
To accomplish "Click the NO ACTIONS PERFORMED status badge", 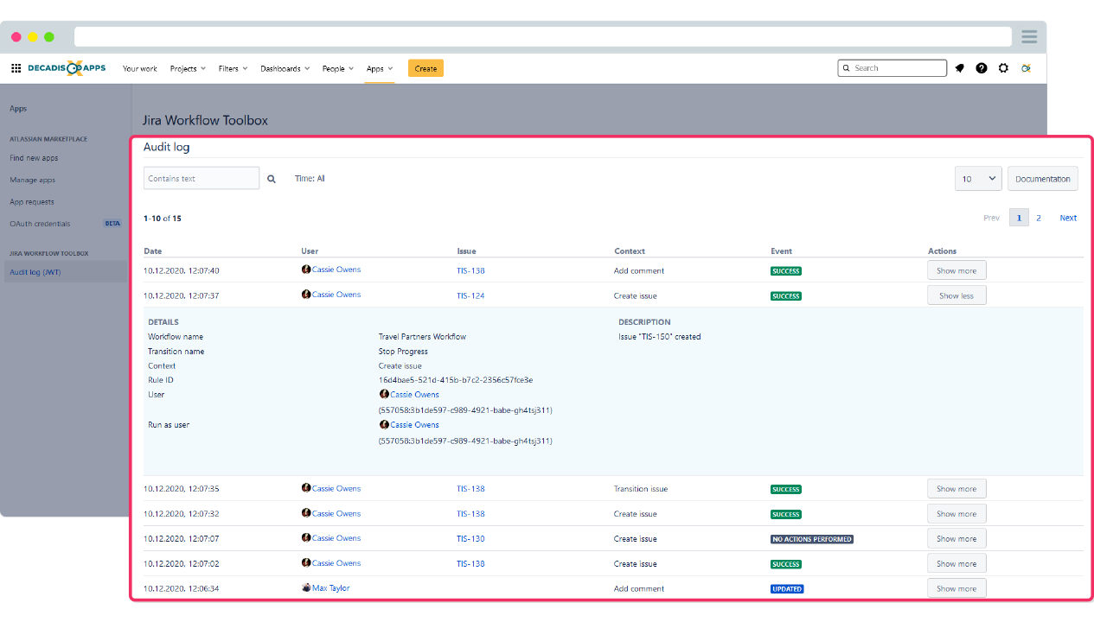I will [812, 539].
